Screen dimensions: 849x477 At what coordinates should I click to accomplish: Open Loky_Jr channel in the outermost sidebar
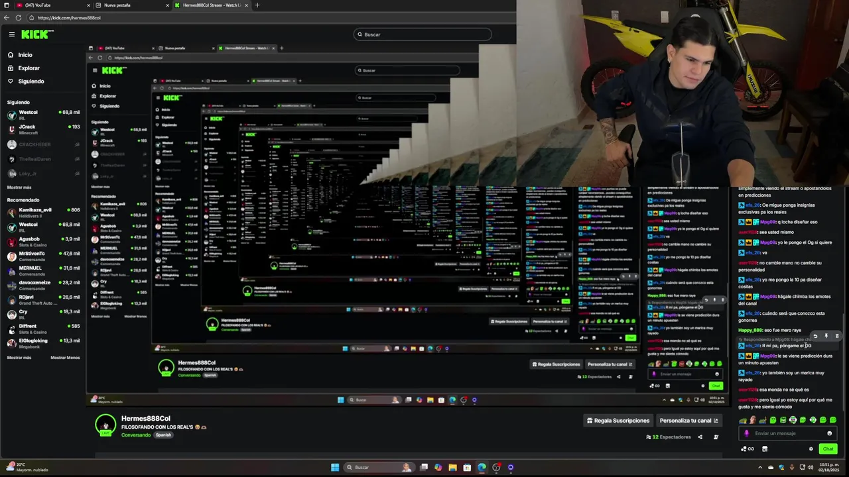point(43,174)
